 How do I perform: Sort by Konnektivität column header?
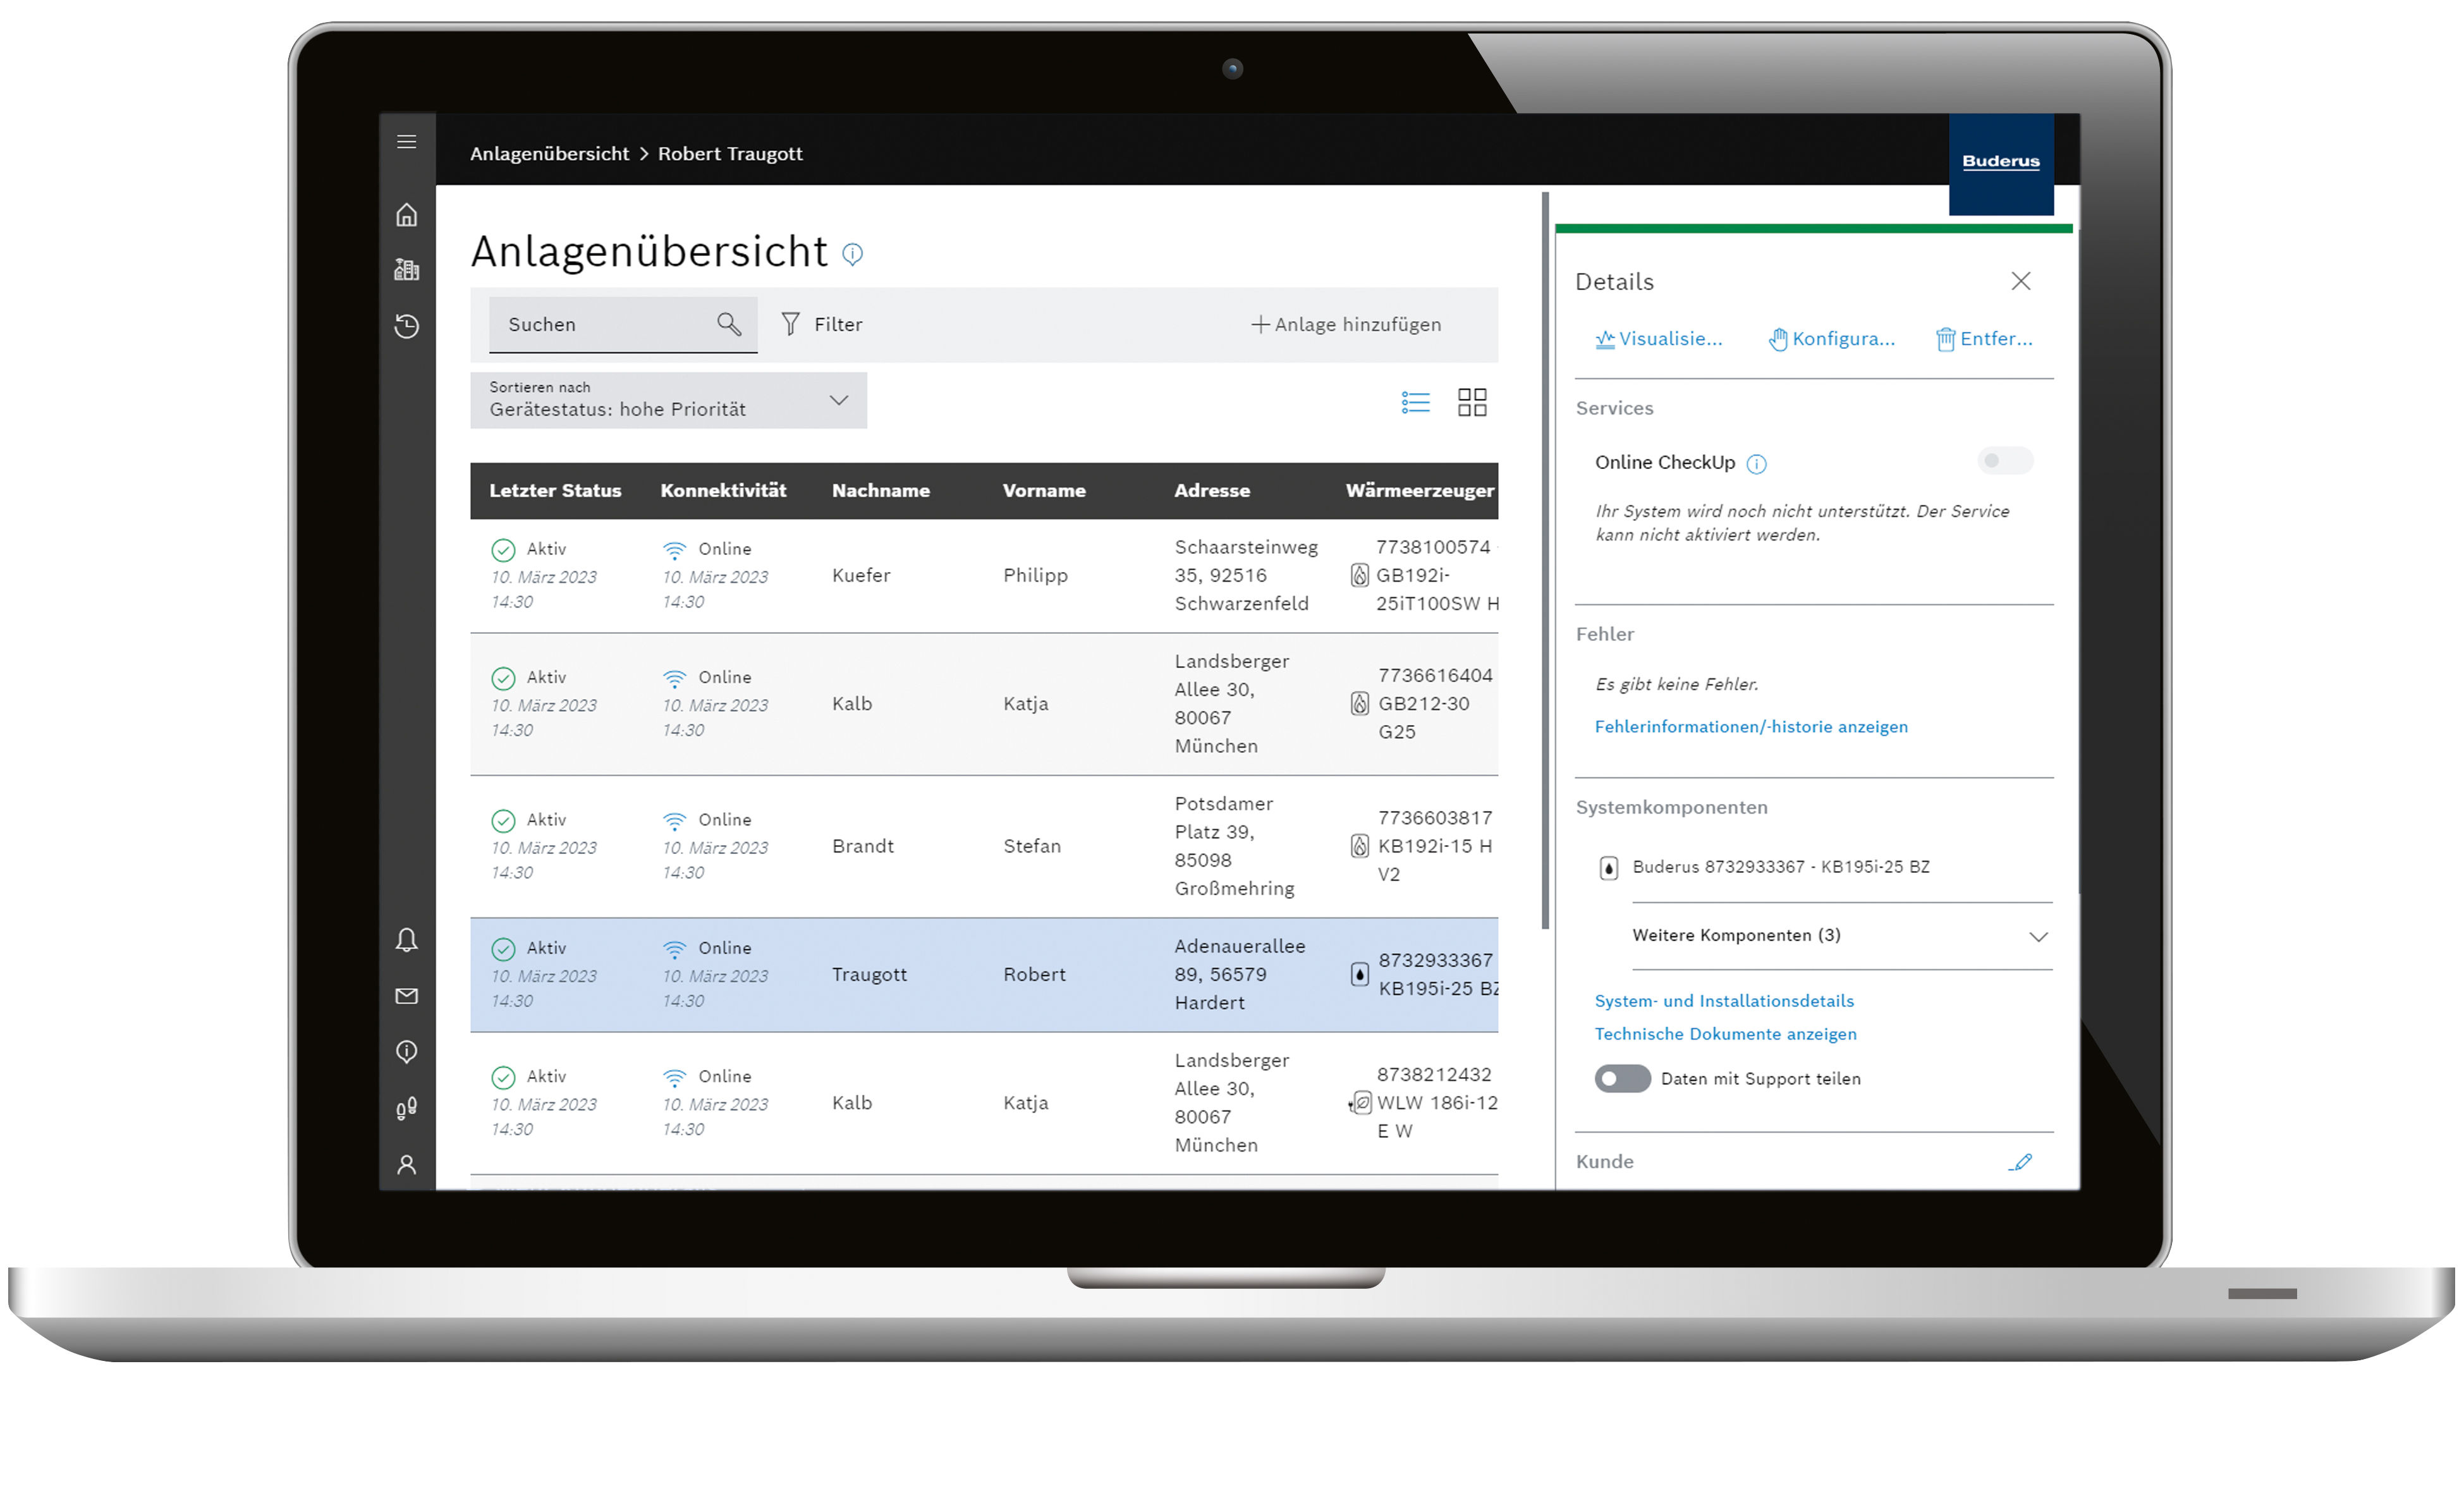(723, 491)
